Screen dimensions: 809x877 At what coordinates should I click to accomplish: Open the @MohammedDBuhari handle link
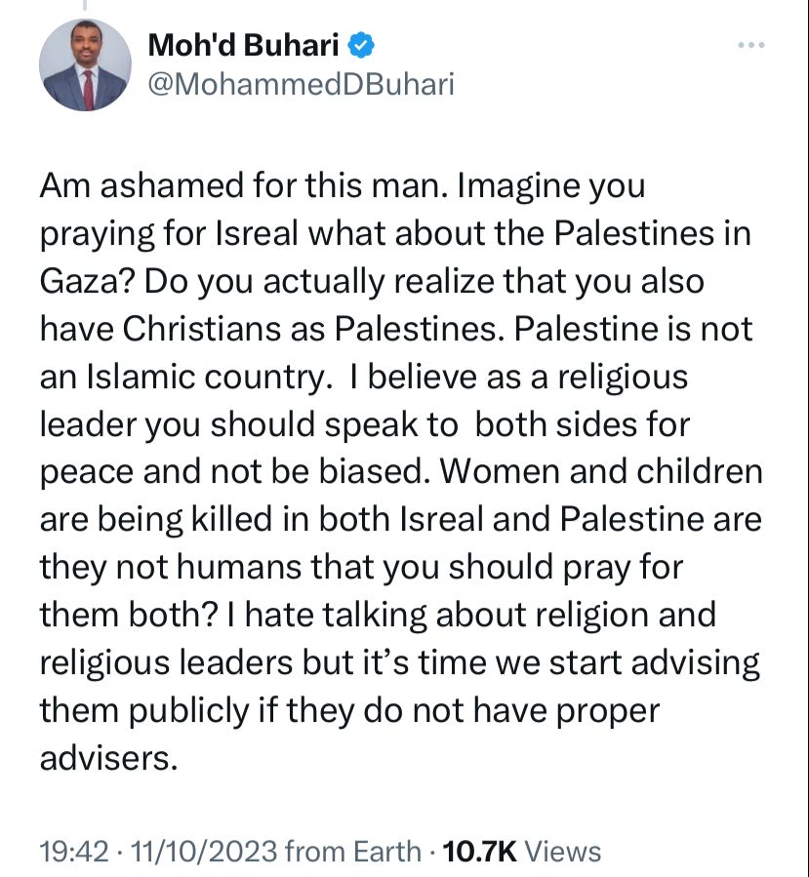[x=301, y=85]
